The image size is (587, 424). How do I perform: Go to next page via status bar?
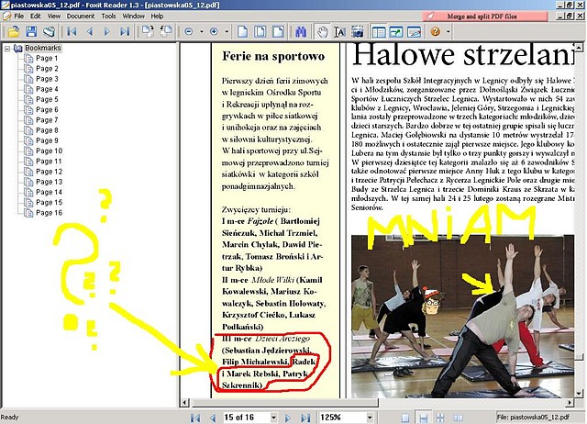tap(288, 418)
